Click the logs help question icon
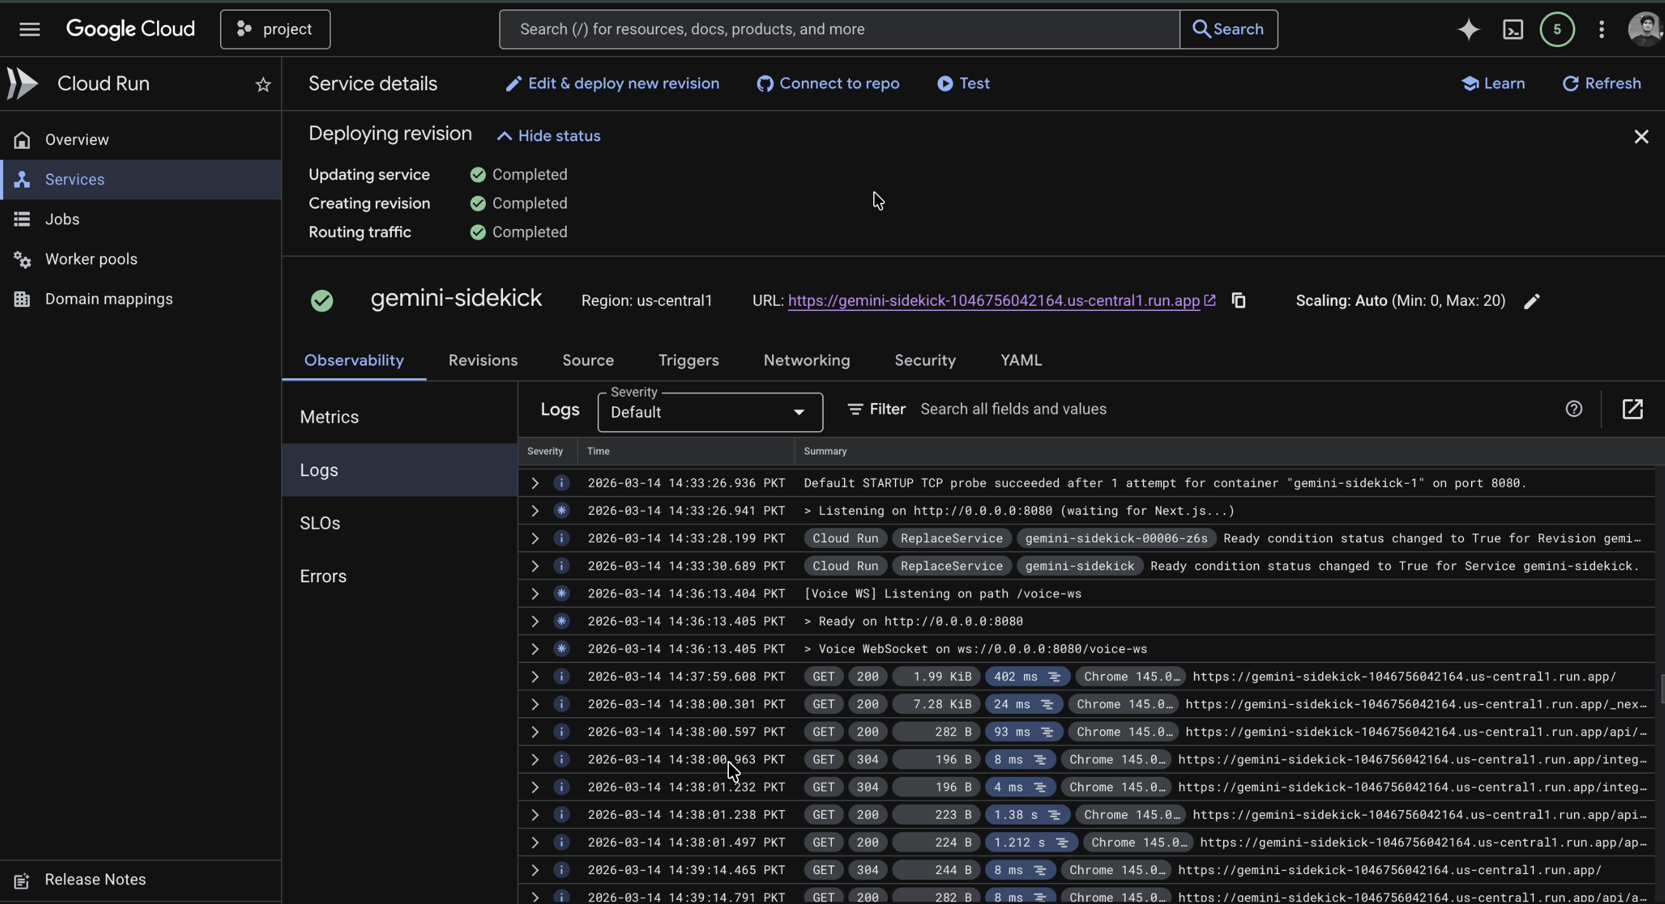This screenshot has height=904, width=1665. point(1573,409)
